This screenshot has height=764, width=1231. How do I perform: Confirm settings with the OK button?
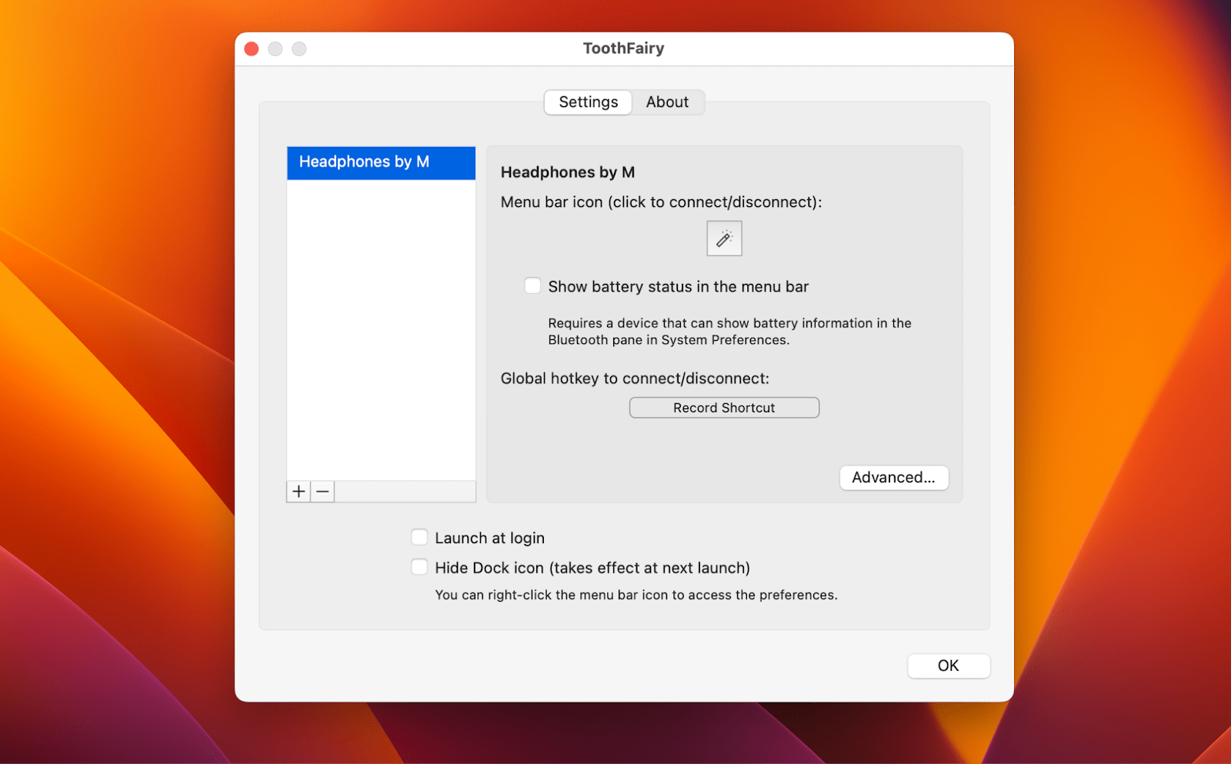click(x=948, y=666)
